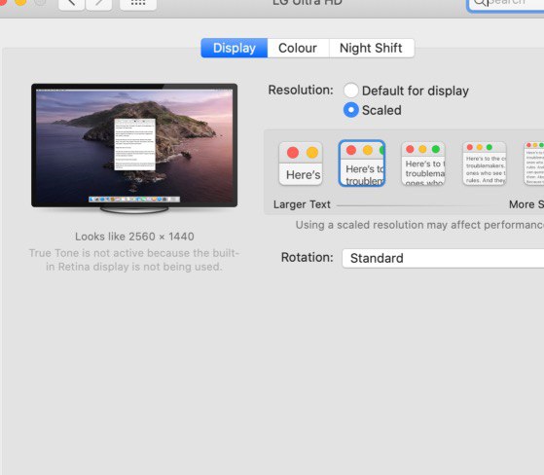Image resolution: width=544 pixels, height=475 pixels.
Task: Click the yellow minimize window button
Action: click(20, 2)
